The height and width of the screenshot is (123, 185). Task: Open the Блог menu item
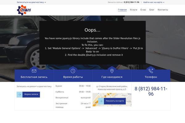tap(152, 10)
